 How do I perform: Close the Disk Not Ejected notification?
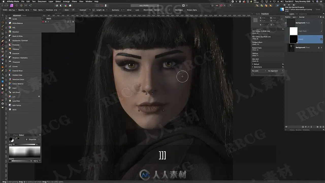click(x=318, y=9)
